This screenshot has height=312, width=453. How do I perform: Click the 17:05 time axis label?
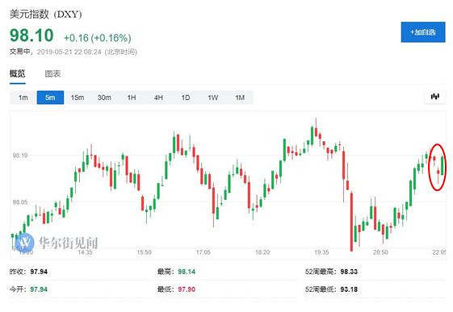tap(203, 252)
